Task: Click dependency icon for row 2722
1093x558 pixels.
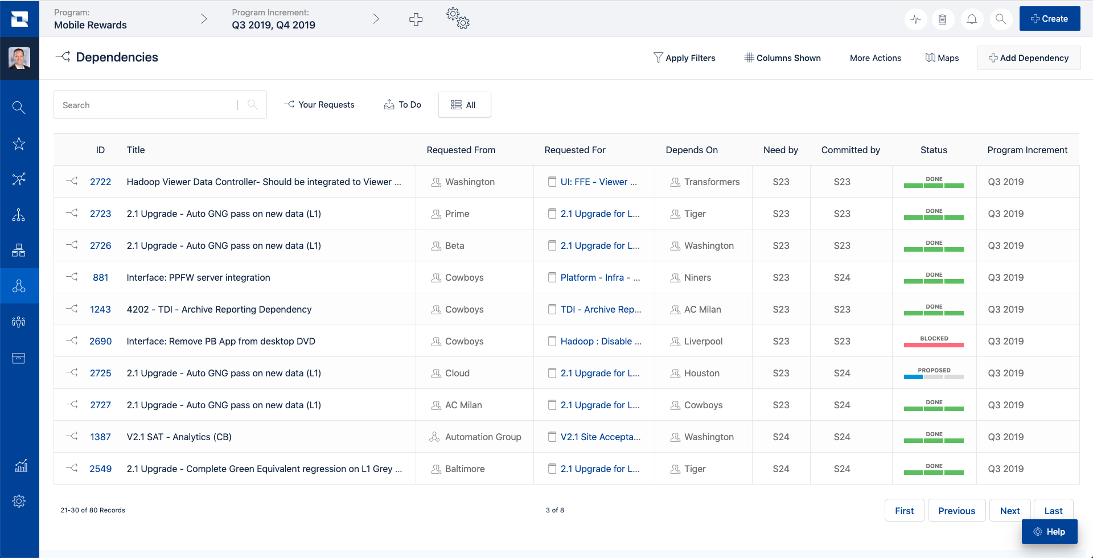Action: click(72, 182)
